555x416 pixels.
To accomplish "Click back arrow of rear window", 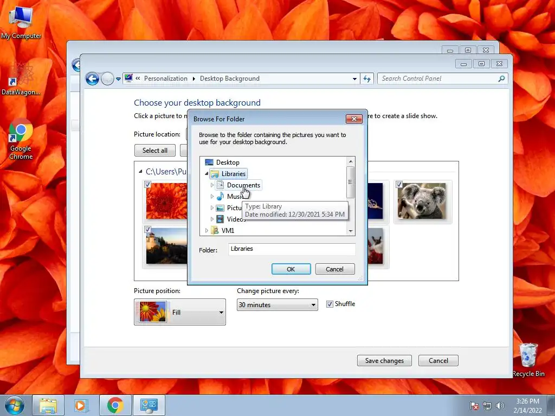I will (76, 65).
